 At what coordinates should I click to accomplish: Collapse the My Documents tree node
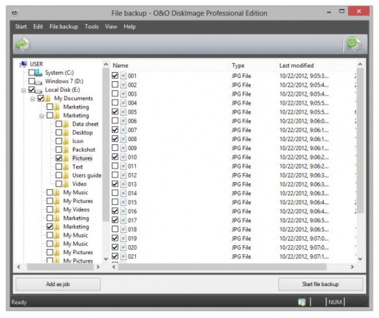pos(33,99)
